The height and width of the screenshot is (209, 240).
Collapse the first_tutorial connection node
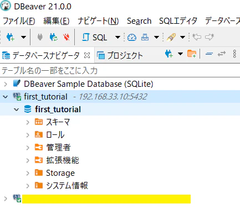coord(6,97)
